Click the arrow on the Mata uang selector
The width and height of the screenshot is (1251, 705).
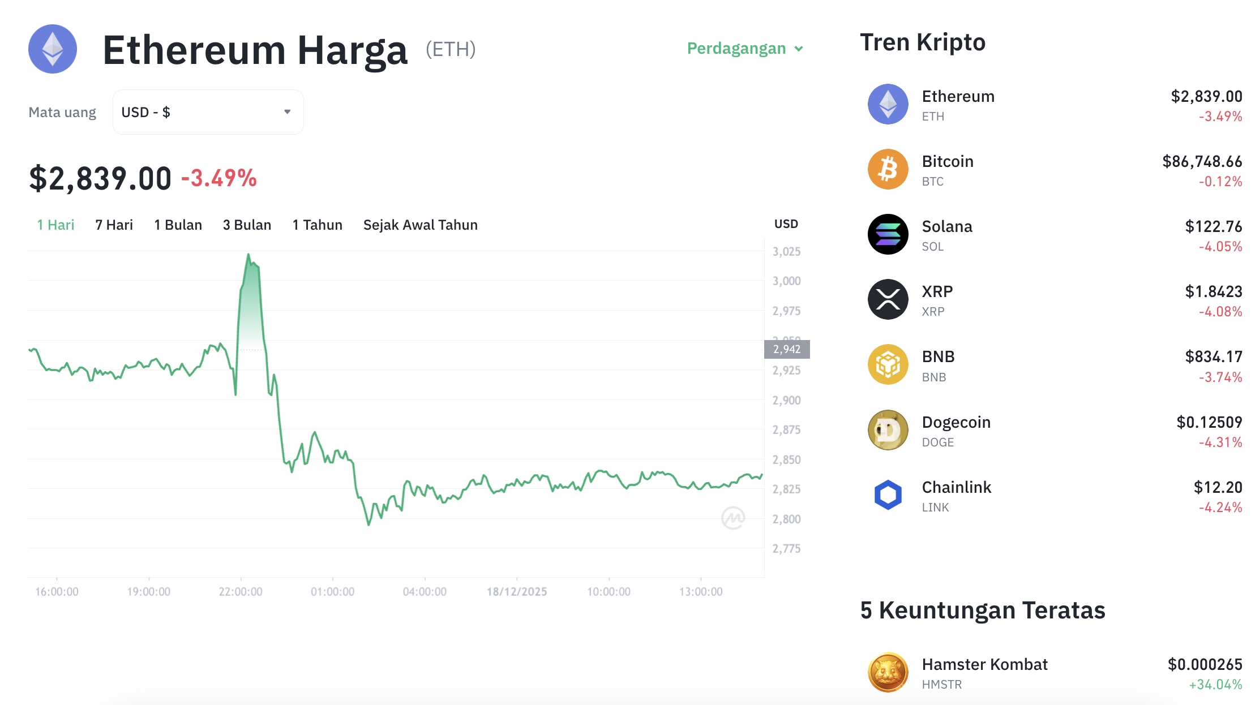[x=287, y=111]
